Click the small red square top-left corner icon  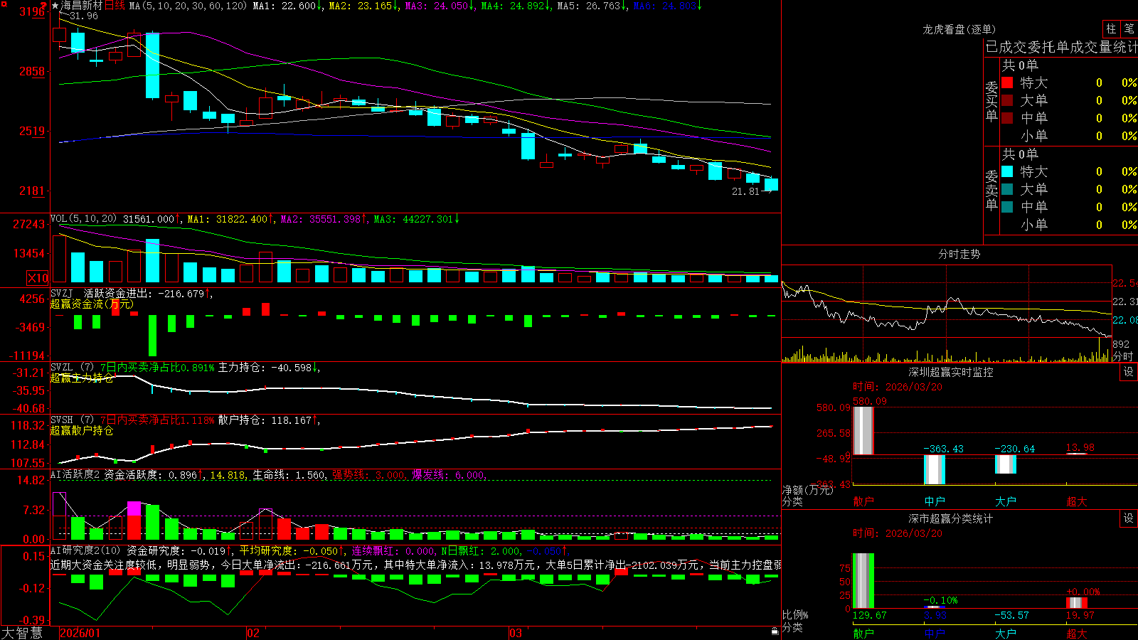3,3
